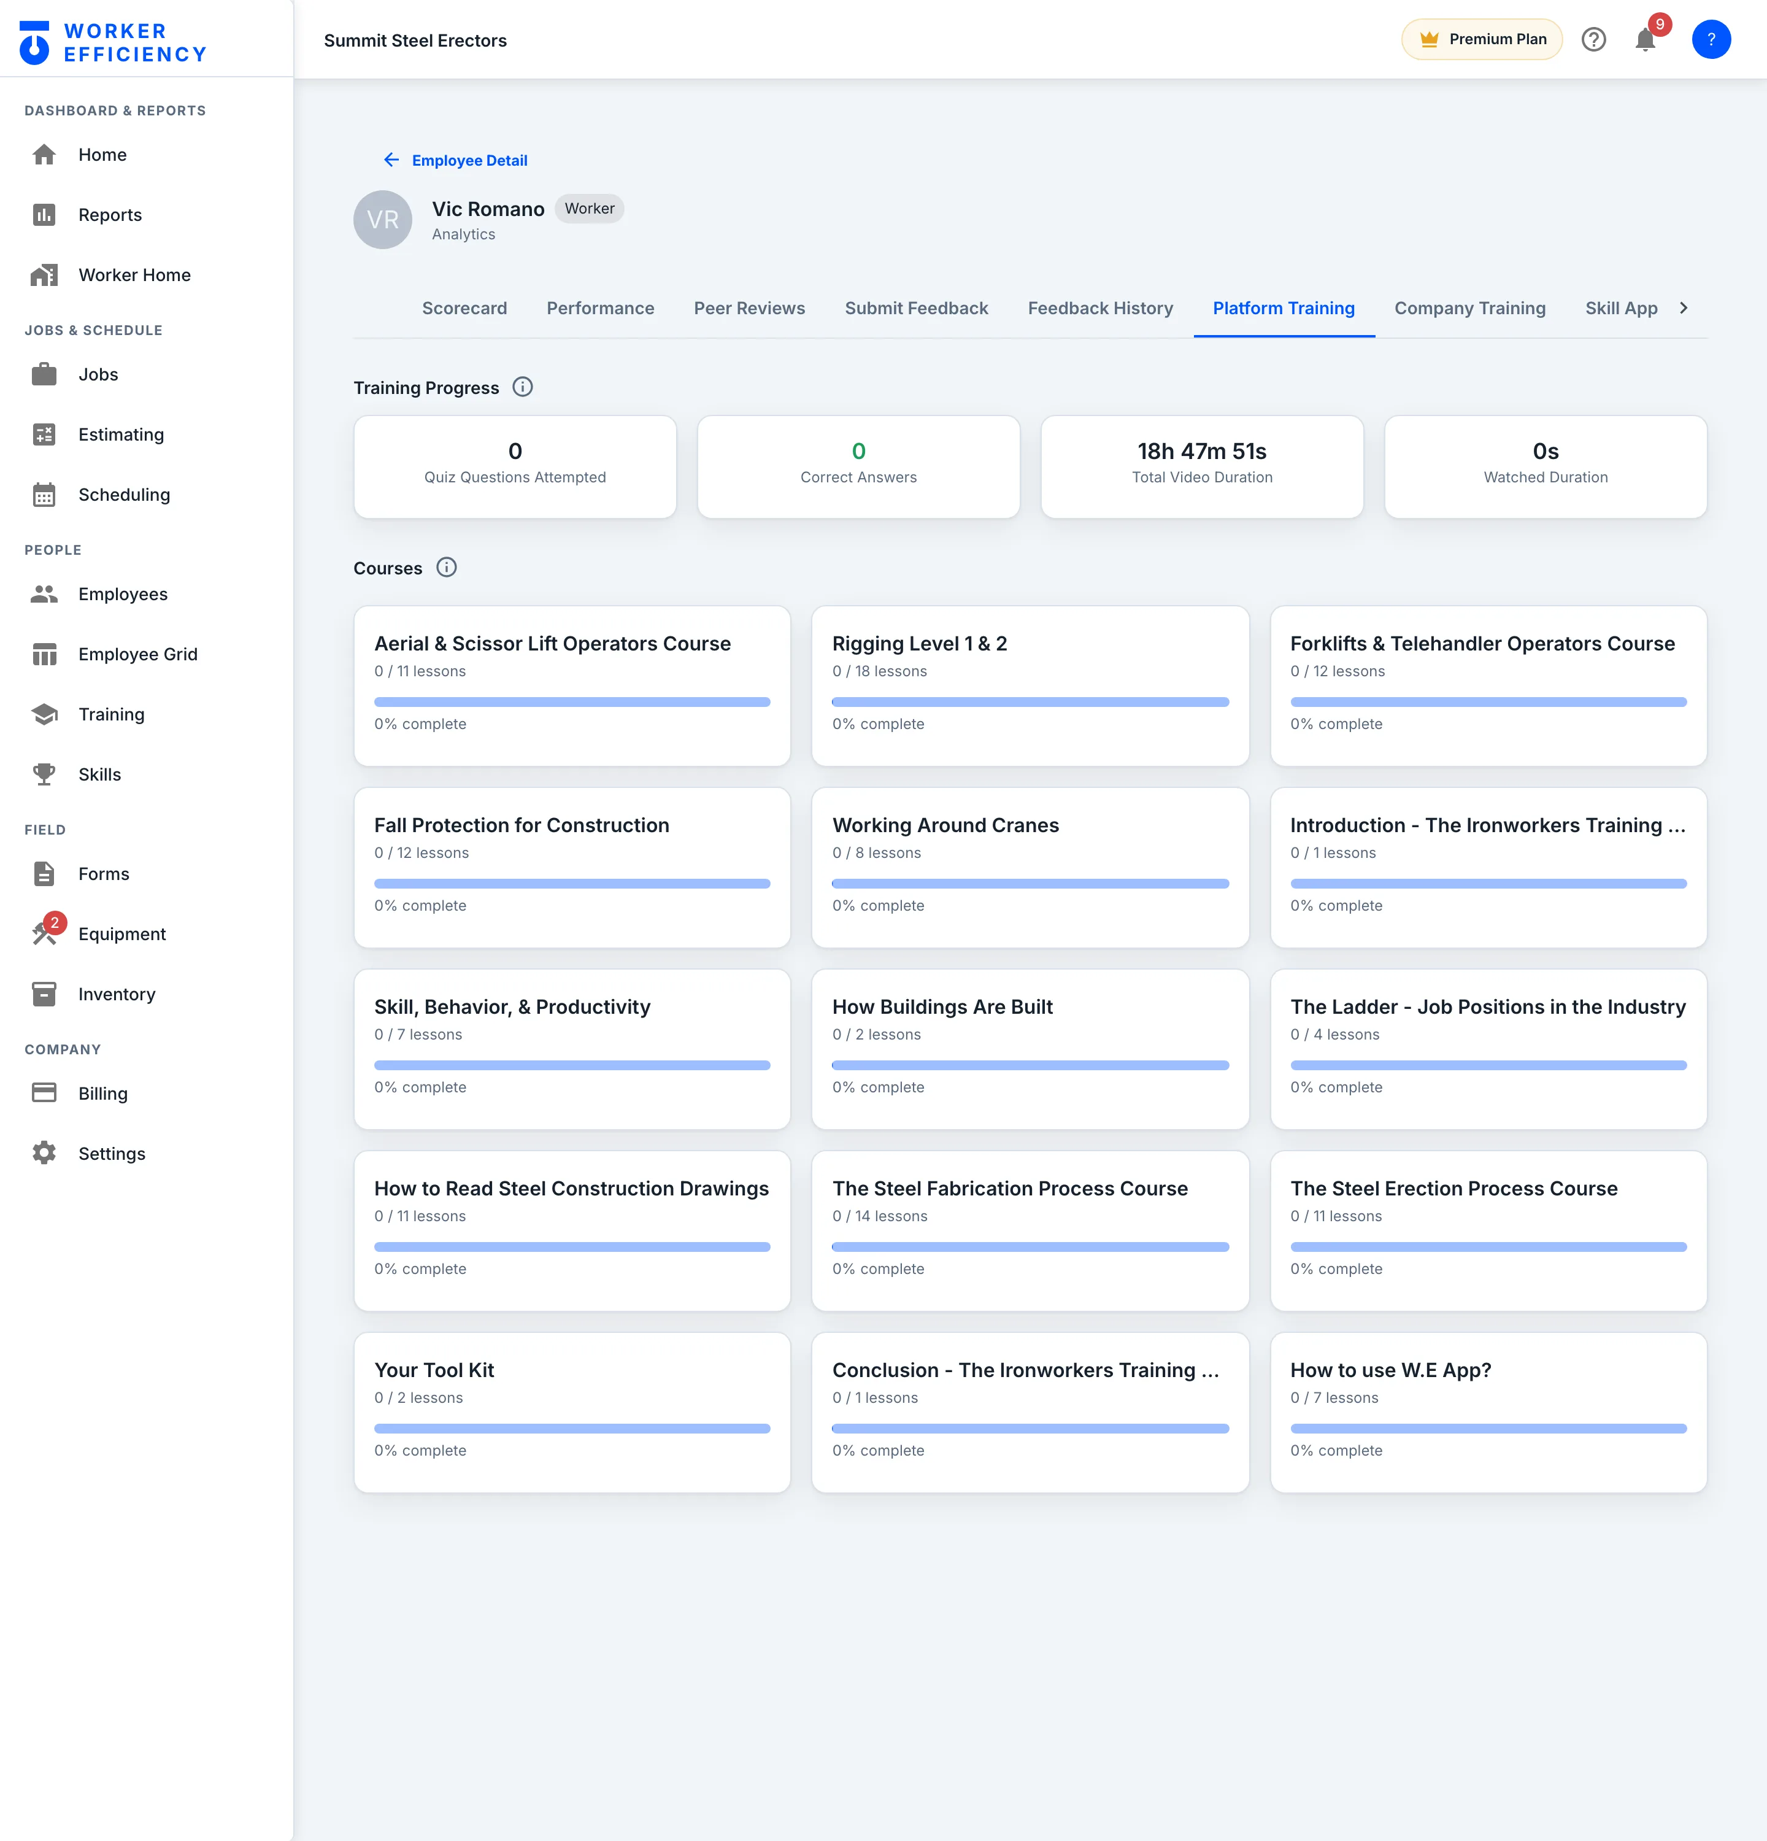Screen dimensions: 1767x1841
Task: Click the Courses info icon
Action: coord(447,567)
